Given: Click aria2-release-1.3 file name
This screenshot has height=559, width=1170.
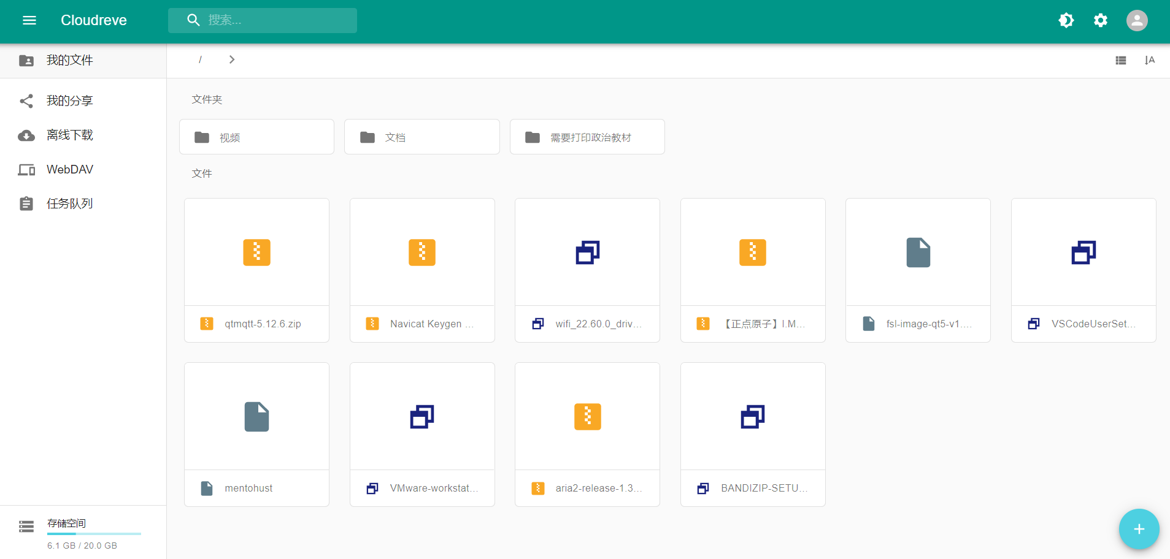Looking at the screenshot, I should coord(599,488).
